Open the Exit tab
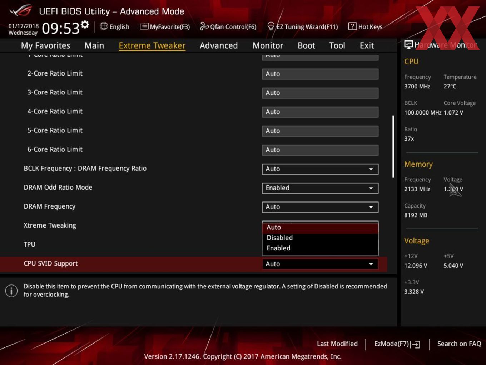Image resolution: width=486 pixels, height=365 pixels. pos(367,45)
